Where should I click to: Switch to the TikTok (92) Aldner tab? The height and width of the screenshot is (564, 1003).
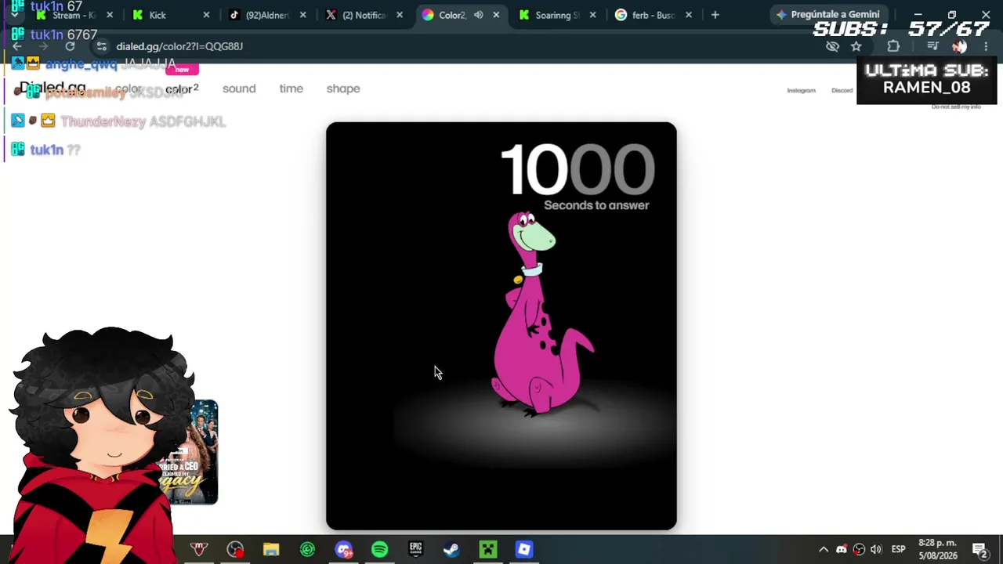267,15
